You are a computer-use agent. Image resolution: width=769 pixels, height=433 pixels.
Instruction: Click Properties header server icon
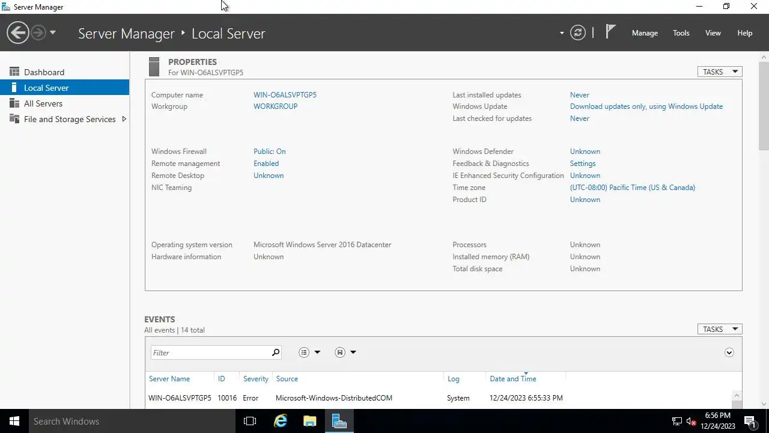(x=154, y=67)
